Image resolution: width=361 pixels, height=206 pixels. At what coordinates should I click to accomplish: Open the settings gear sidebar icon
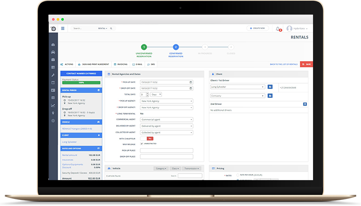coord(53,121)
